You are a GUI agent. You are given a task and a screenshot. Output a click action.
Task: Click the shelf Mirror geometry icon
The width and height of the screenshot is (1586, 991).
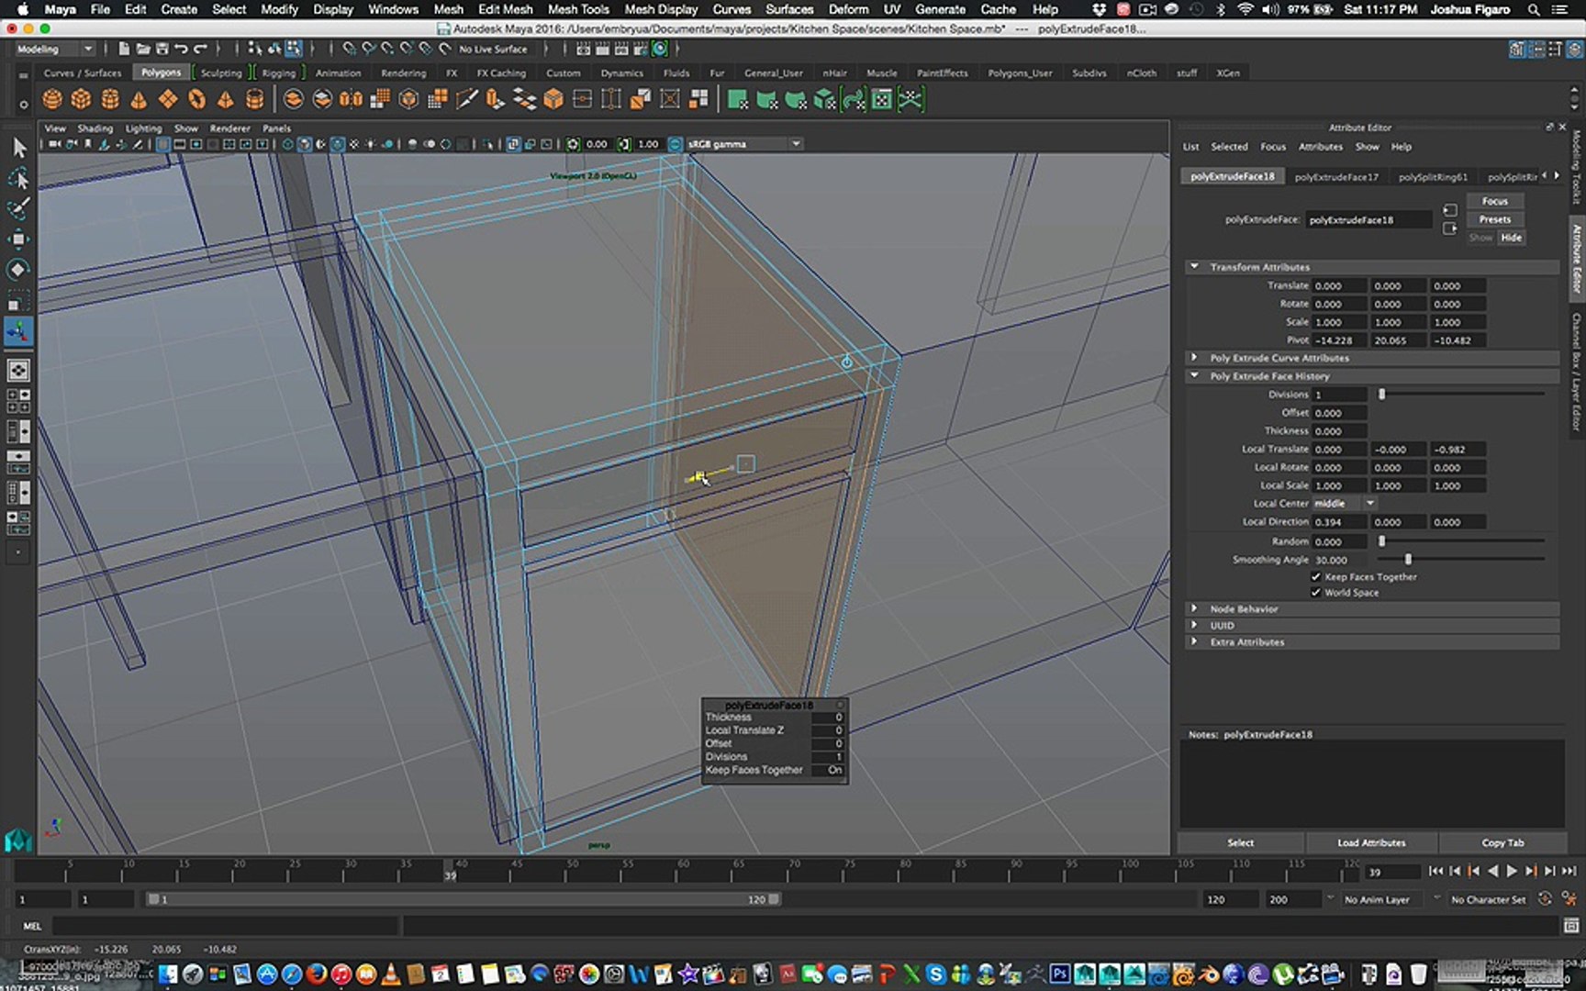click(351, 99)
